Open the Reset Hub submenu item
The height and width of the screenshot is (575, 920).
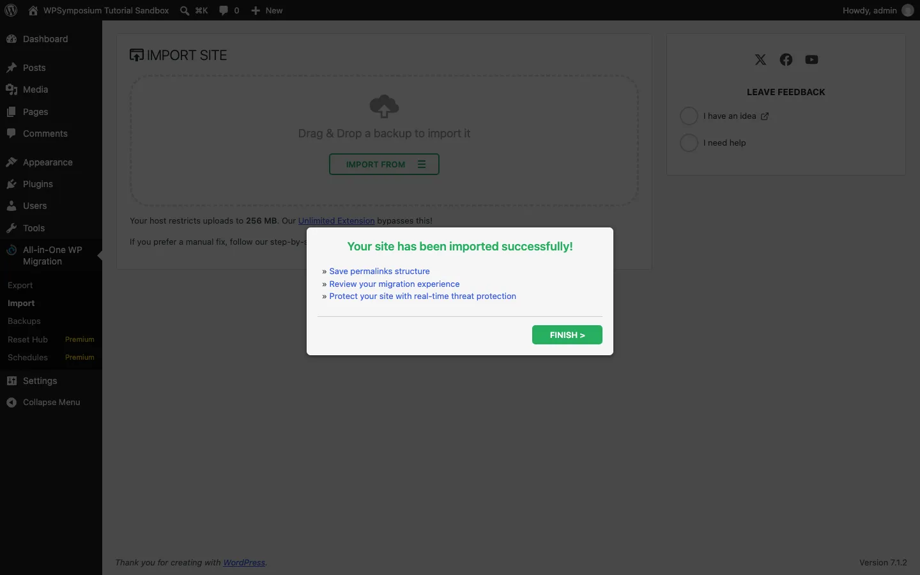coord(28,339)
